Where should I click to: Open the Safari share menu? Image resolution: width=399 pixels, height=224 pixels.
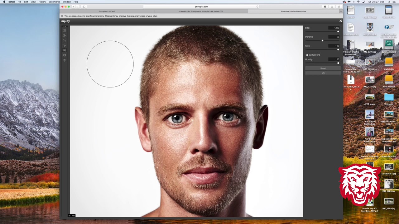(332, 7)
